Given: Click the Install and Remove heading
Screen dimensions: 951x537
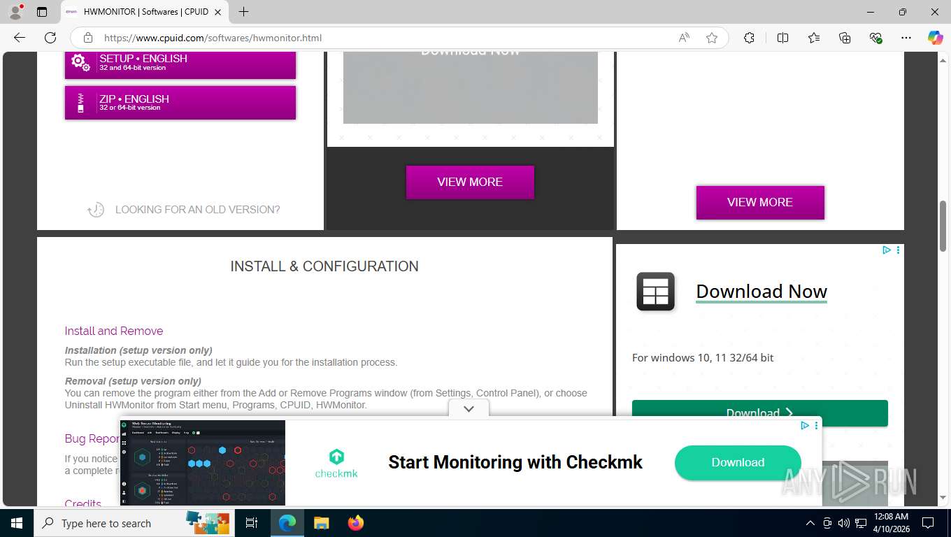Looking at the screenshot, I should click(114, 331).
